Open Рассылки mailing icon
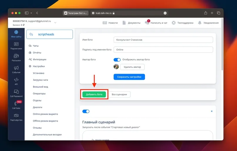237x151 pixels. click(16, 56)
